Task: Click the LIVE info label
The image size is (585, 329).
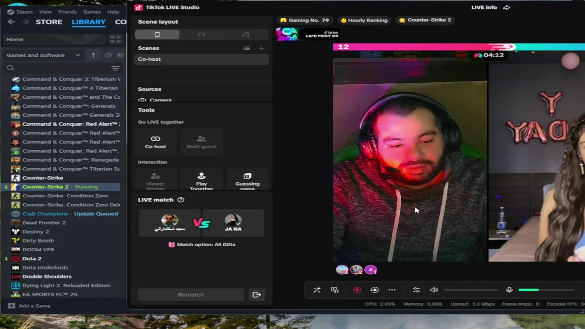Action: click(x=484, y=7)
